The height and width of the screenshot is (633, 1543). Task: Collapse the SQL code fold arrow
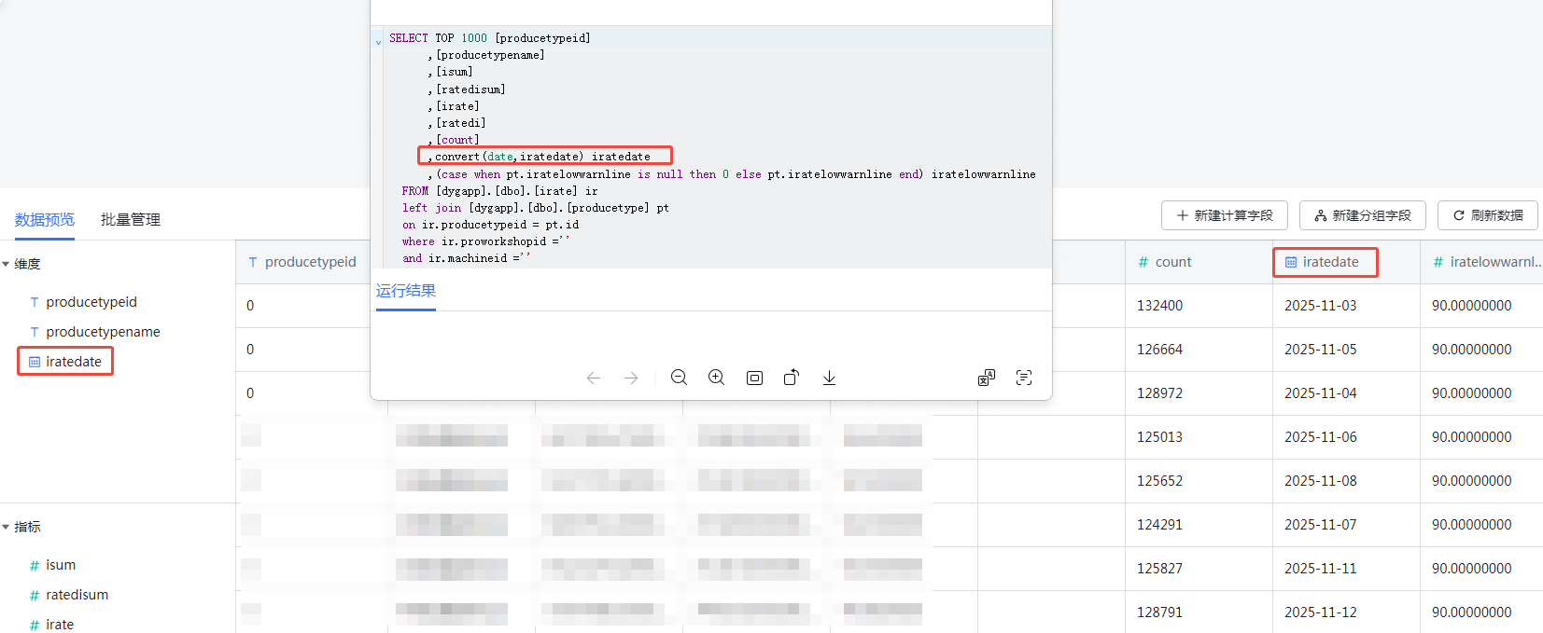click(x=378, y=41)
